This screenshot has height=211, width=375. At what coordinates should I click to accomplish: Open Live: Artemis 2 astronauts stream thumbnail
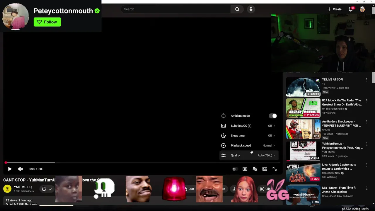pos(303,172)
